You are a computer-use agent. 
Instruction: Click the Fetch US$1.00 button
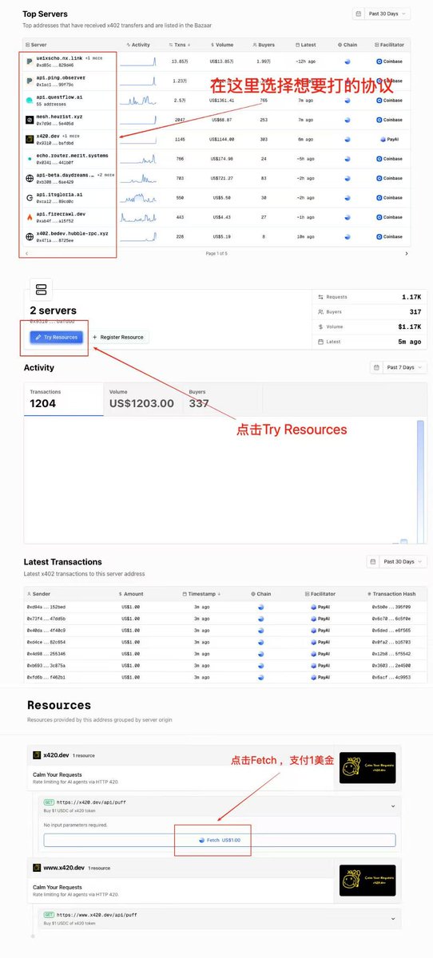point(219,840)
